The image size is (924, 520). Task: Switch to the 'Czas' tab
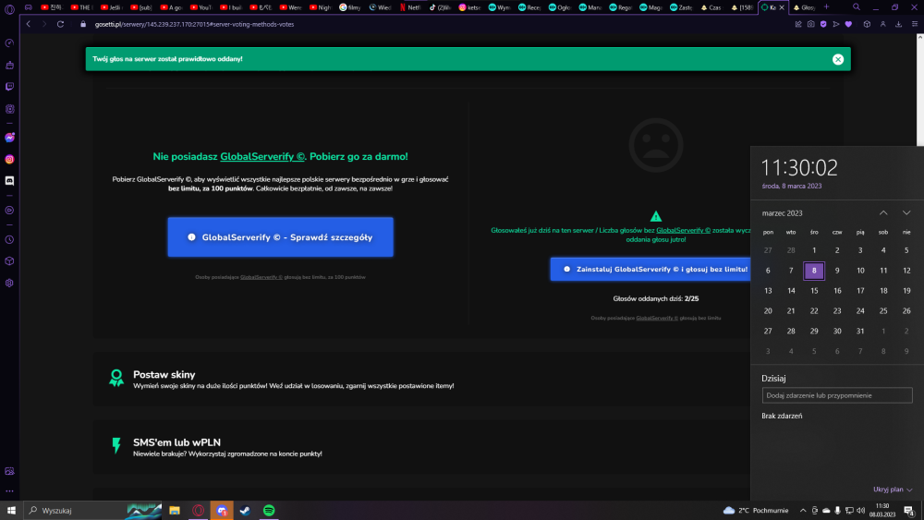pos(711,7)
